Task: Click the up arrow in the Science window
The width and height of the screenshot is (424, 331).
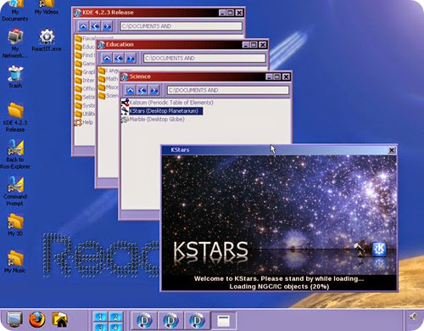Action: pos(131,91)
